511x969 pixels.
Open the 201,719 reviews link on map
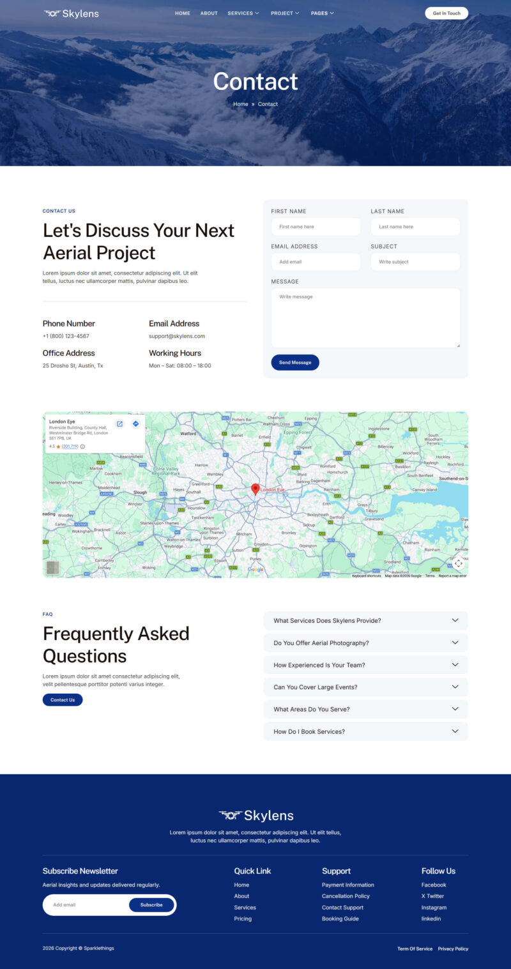pos(70,446)
